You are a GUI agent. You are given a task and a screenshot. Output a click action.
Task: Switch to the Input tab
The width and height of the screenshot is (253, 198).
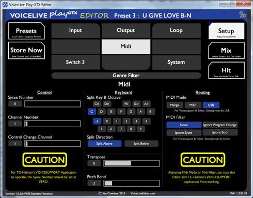(x=75, y=31)
